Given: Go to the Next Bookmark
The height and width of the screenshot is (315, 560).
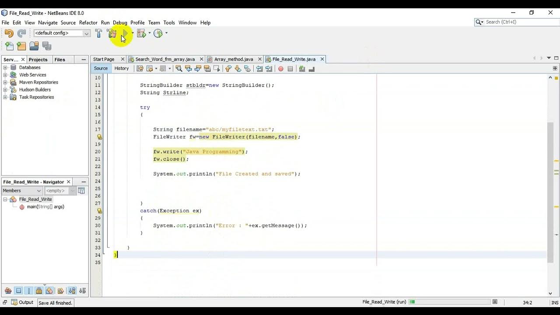Looking at the screenshot, I should (x=238, y=69).
